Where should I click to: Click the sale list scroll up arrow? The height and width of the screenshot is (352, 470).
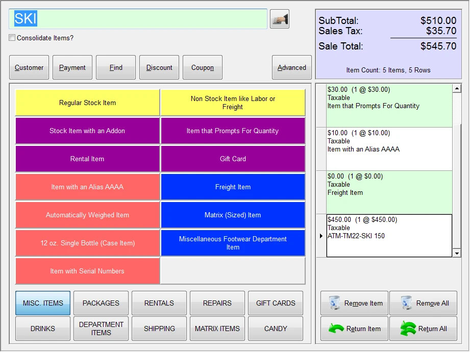pyautogui.click(x=457, y=88)
